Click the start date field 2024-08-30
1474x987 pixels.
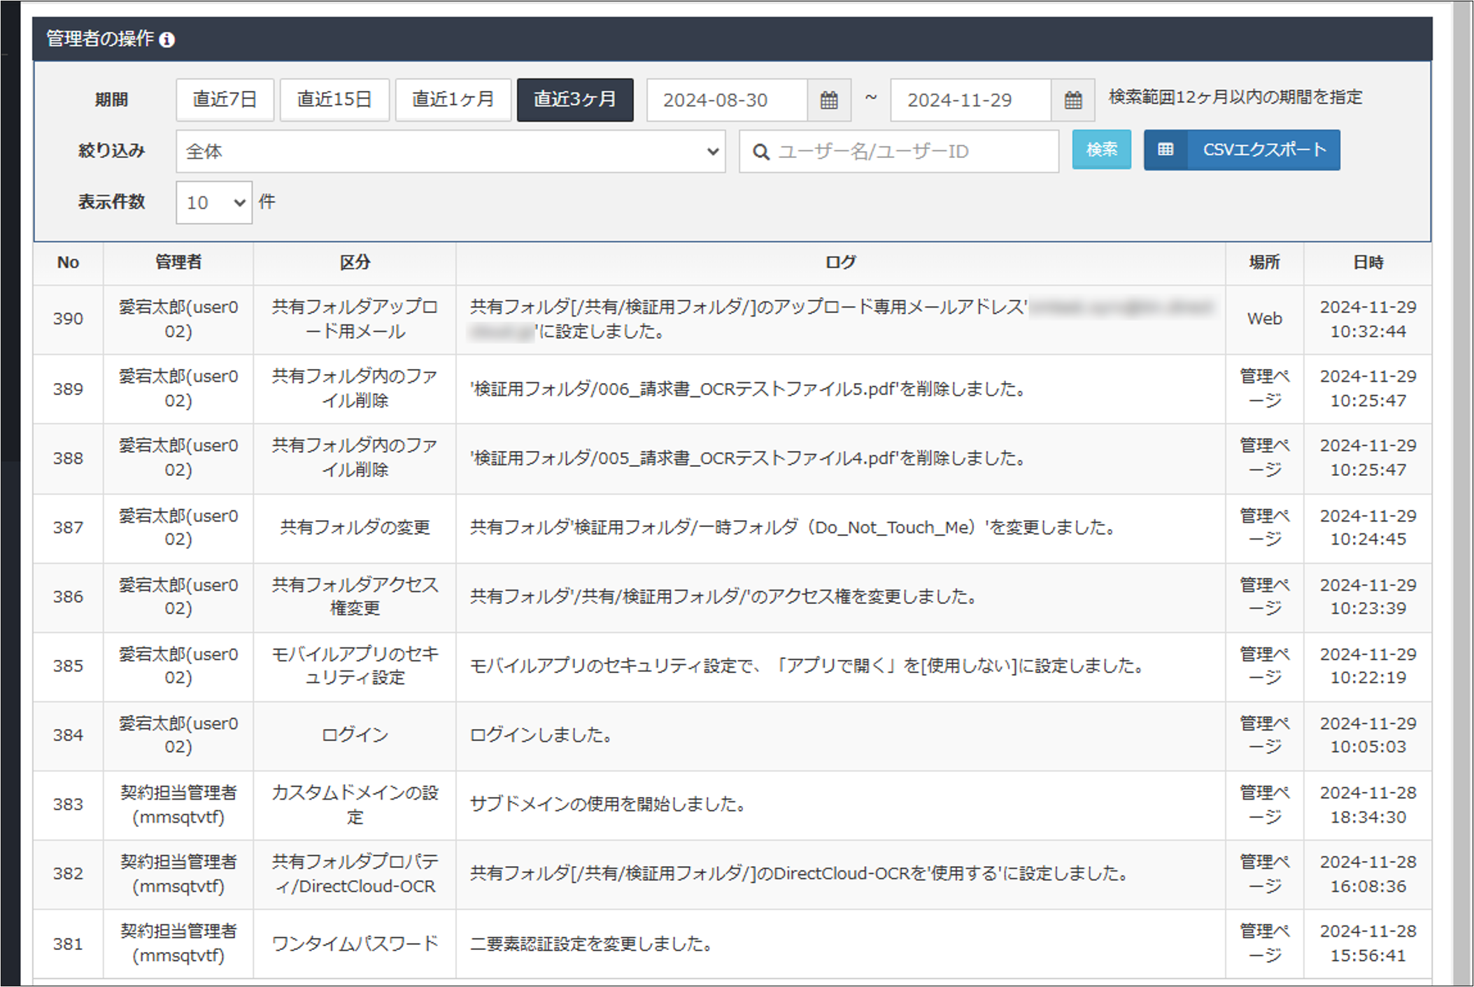727,100
